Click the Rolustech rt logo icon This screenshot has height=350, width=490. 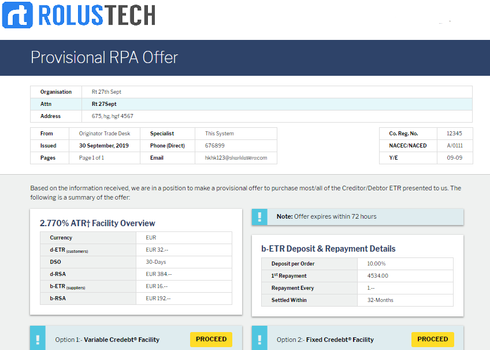pyautogui.click(x=17, y=15)
